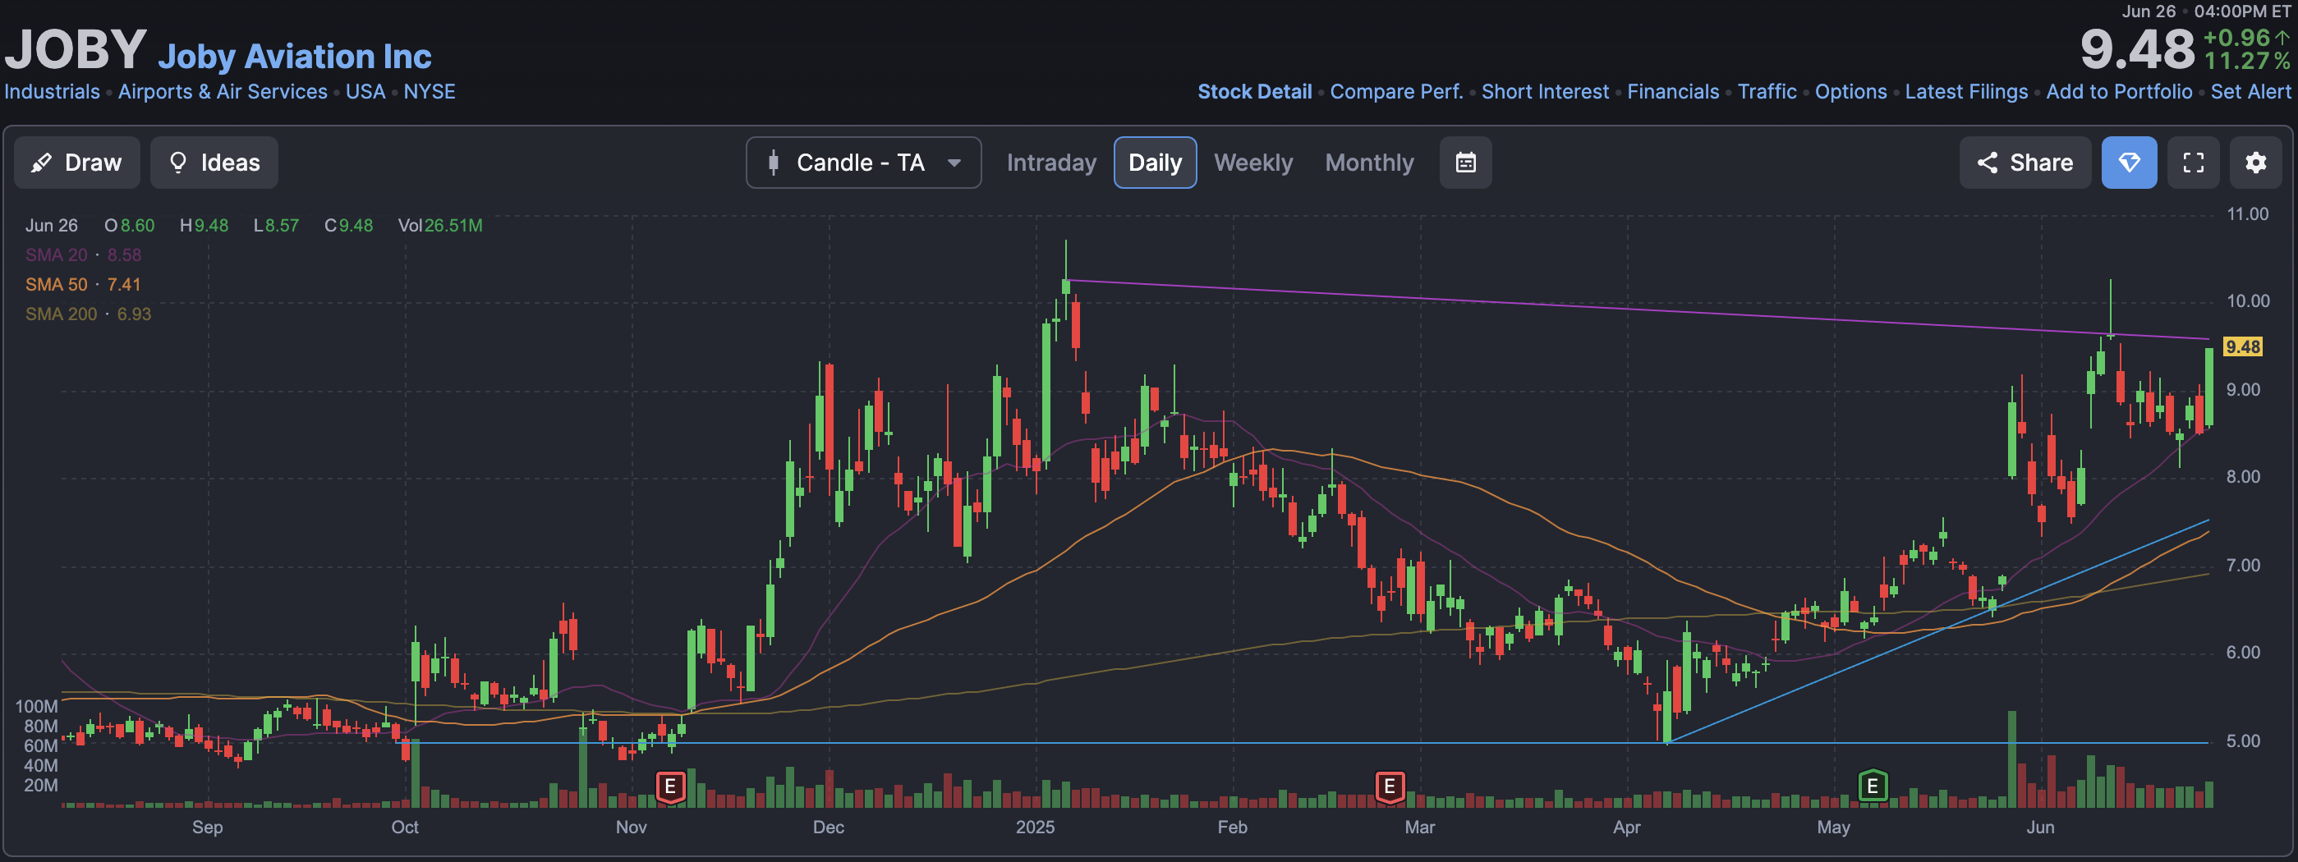Open the Ideas panel
The height and width of the screenshot is (862, 2298).
[214, 163]
